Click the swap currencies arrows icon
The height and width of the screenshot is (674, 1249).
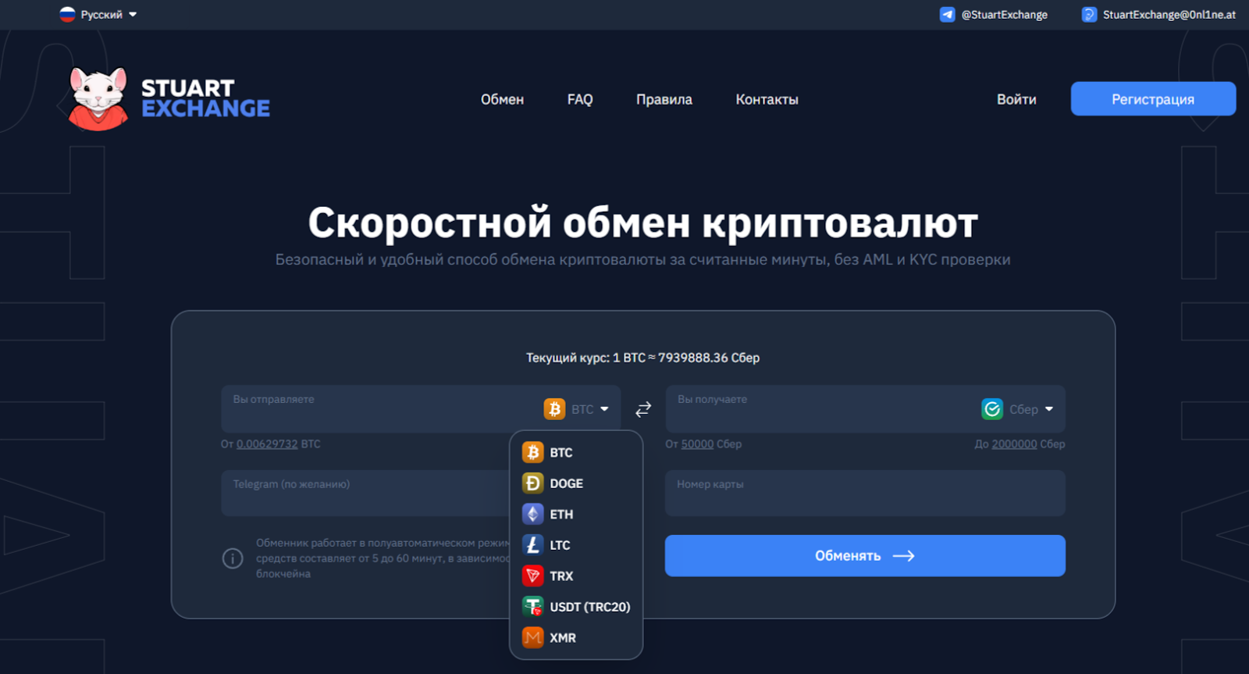[643, 409]
